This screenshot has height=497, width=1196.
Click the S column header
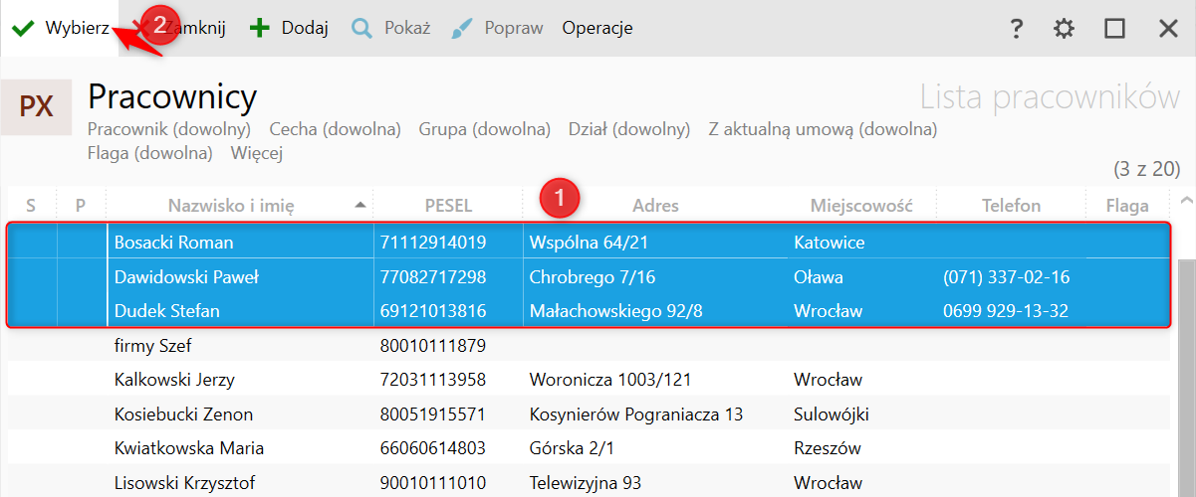click(31, 206)
